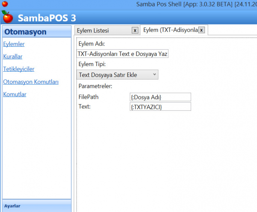Click the large SambaPOS apple logo
This screenshot has height=212, width=257.
pyautogui.click(x=7, y=18)
